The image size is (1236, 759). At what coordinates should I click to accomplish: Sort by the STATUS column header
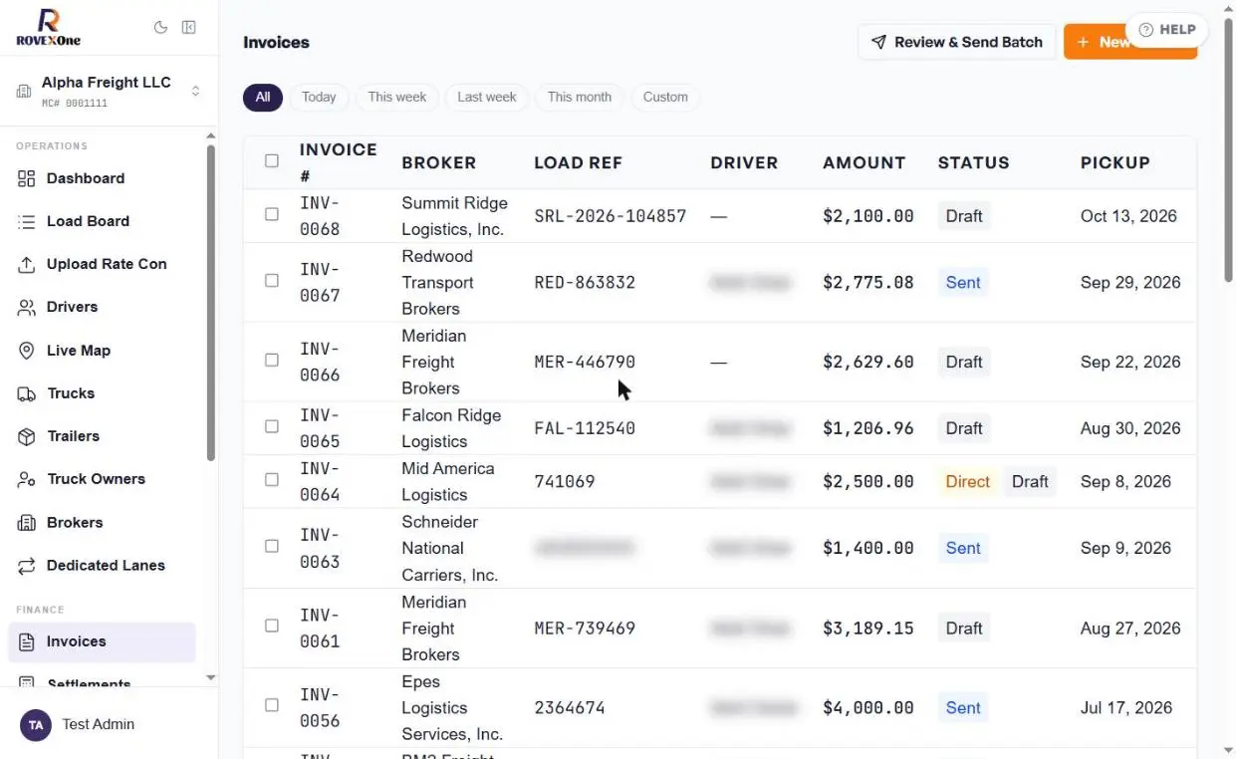pyautogui.click(x=973, y=162)
